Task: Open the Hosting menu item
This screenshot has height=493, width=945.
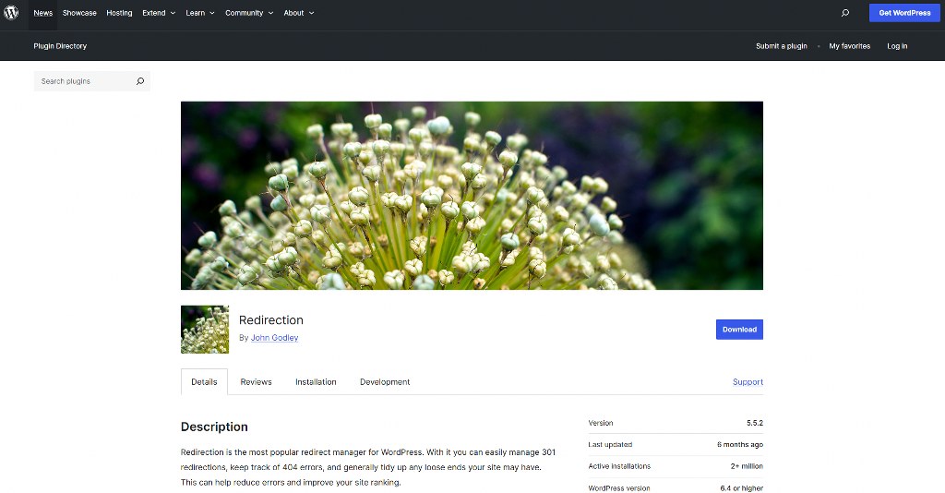Action: [119, 13]
